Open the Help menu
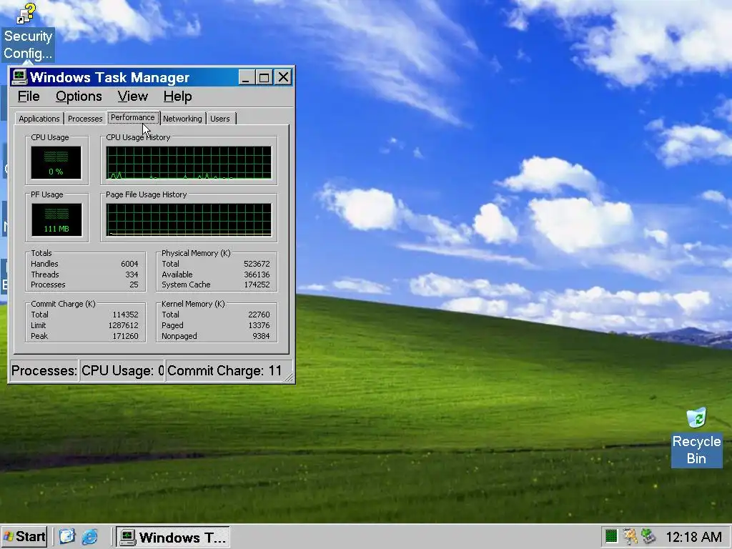Screen dimensions: 732x549 pyautogui.click(x=177, y=97)
